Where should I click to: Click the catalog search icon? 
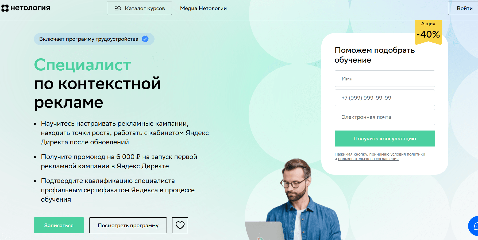118,8
